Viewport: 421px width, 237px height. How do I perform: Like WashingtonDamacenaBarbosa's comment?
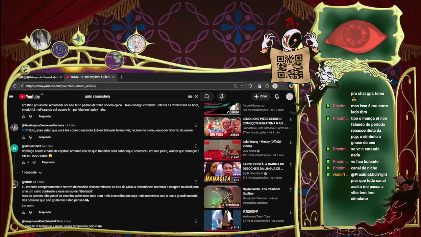click(x=24, y=137)
